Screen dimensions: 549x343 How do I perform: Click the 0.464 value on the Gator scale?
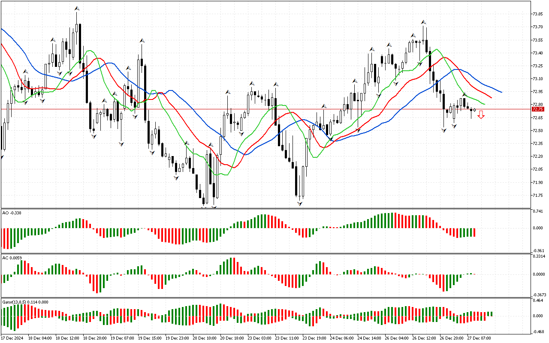click(x=537, y=301)
